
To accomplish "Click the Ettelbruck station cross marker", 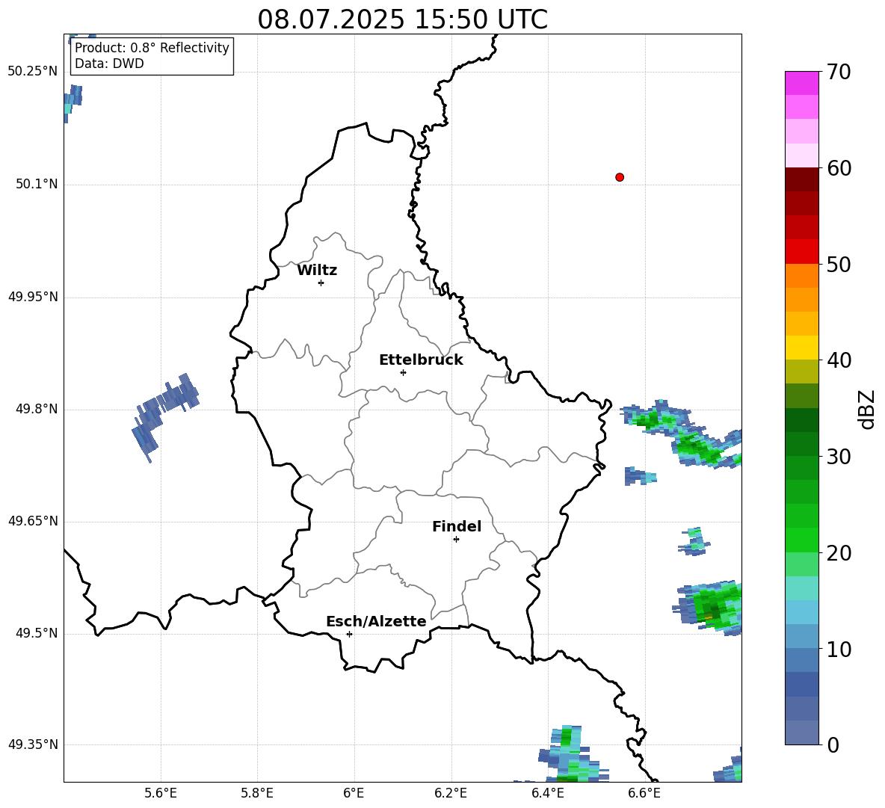I will point(403,372).
